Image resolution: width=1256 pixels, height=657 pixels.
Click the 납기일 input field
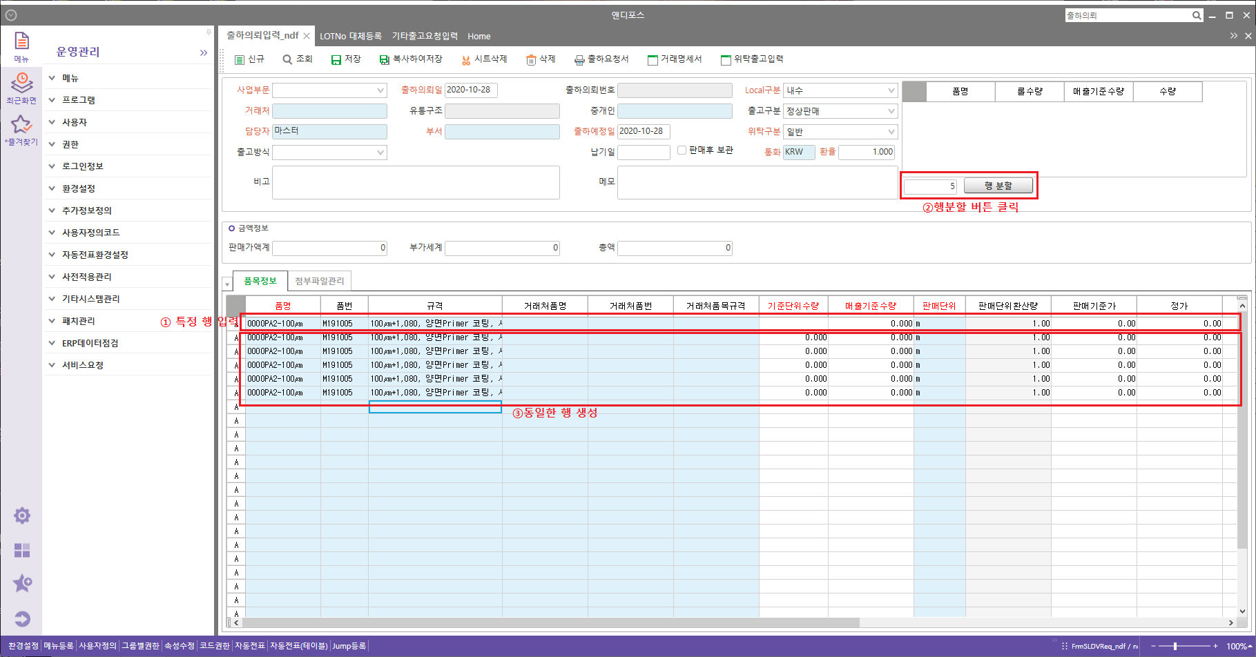pos(644,153)
